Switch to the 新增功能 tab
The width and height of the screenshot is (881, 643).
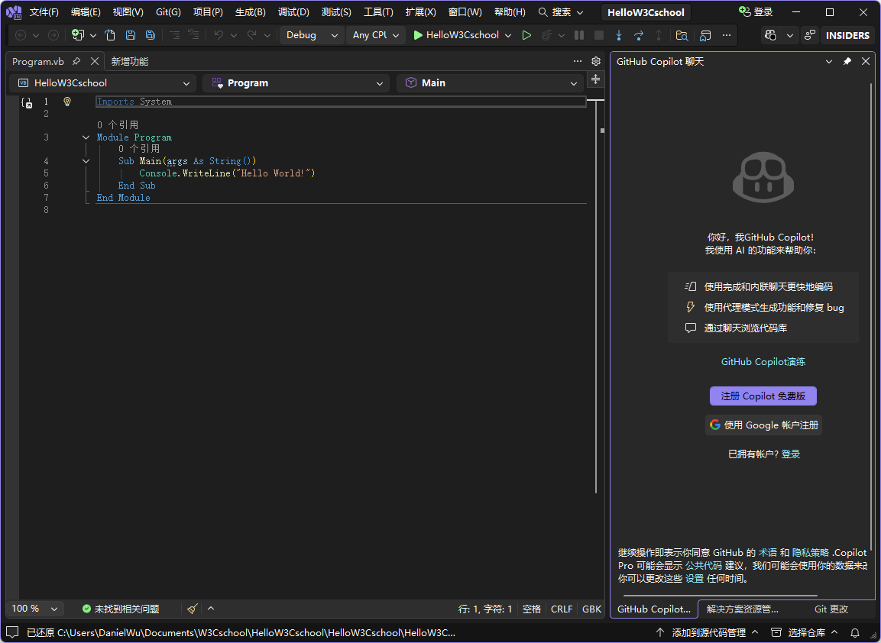[x=130, y=62]
